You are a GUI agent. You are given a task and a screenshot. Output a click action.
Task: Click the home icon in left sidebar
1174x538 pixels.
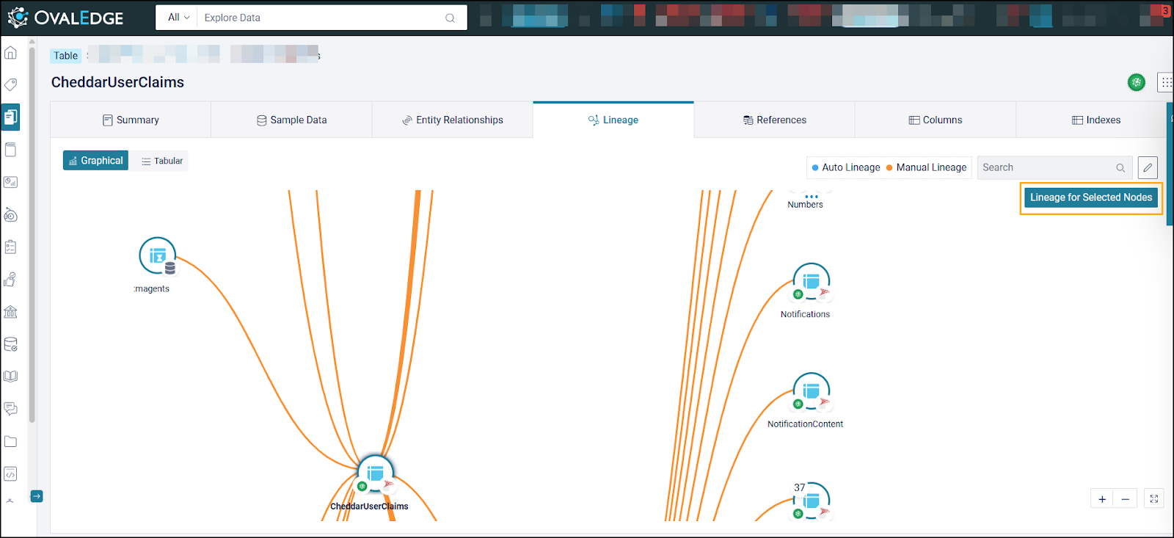pos(11,53)
